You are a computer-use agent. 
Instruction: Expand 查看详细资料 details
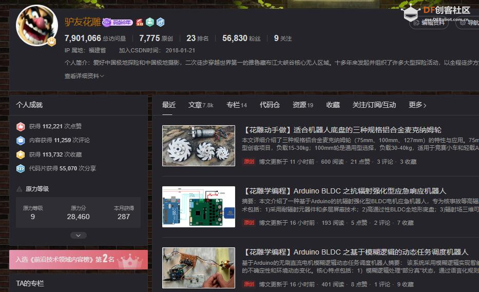point(84,76)
